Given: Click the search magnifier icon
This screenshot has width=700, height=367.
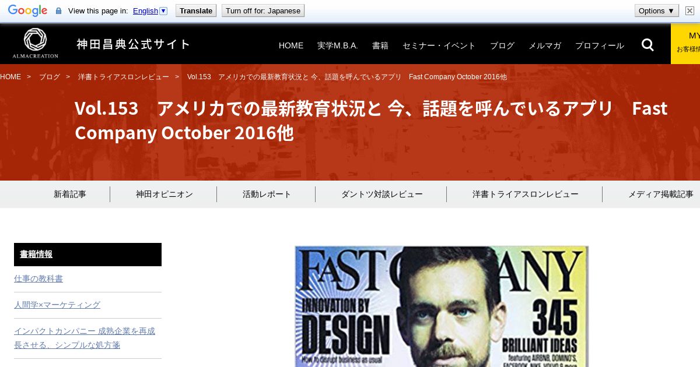Looking at the screenshot, I should point(647,45).
